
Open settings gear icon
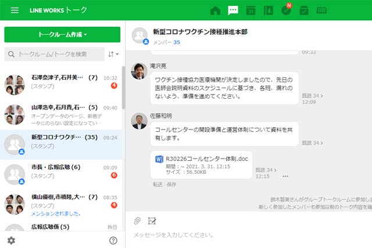pos(11,240)
